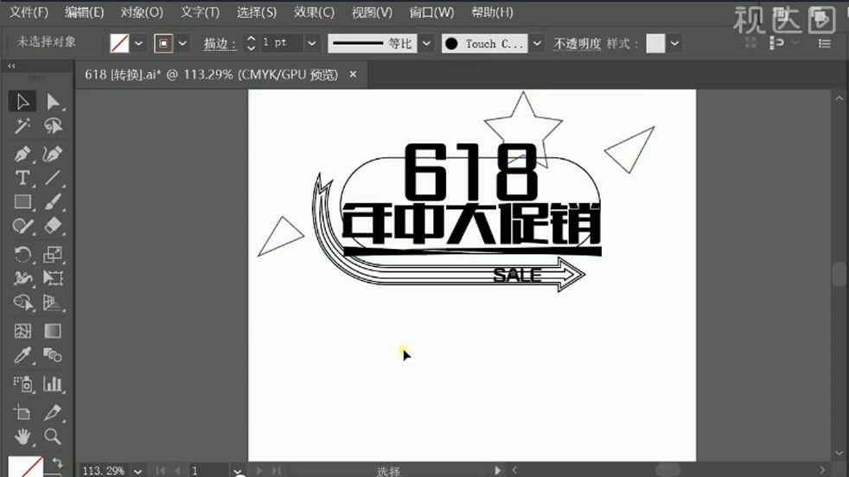Activate the Type tool
849x477 pixels.
(x=22, y=178)
